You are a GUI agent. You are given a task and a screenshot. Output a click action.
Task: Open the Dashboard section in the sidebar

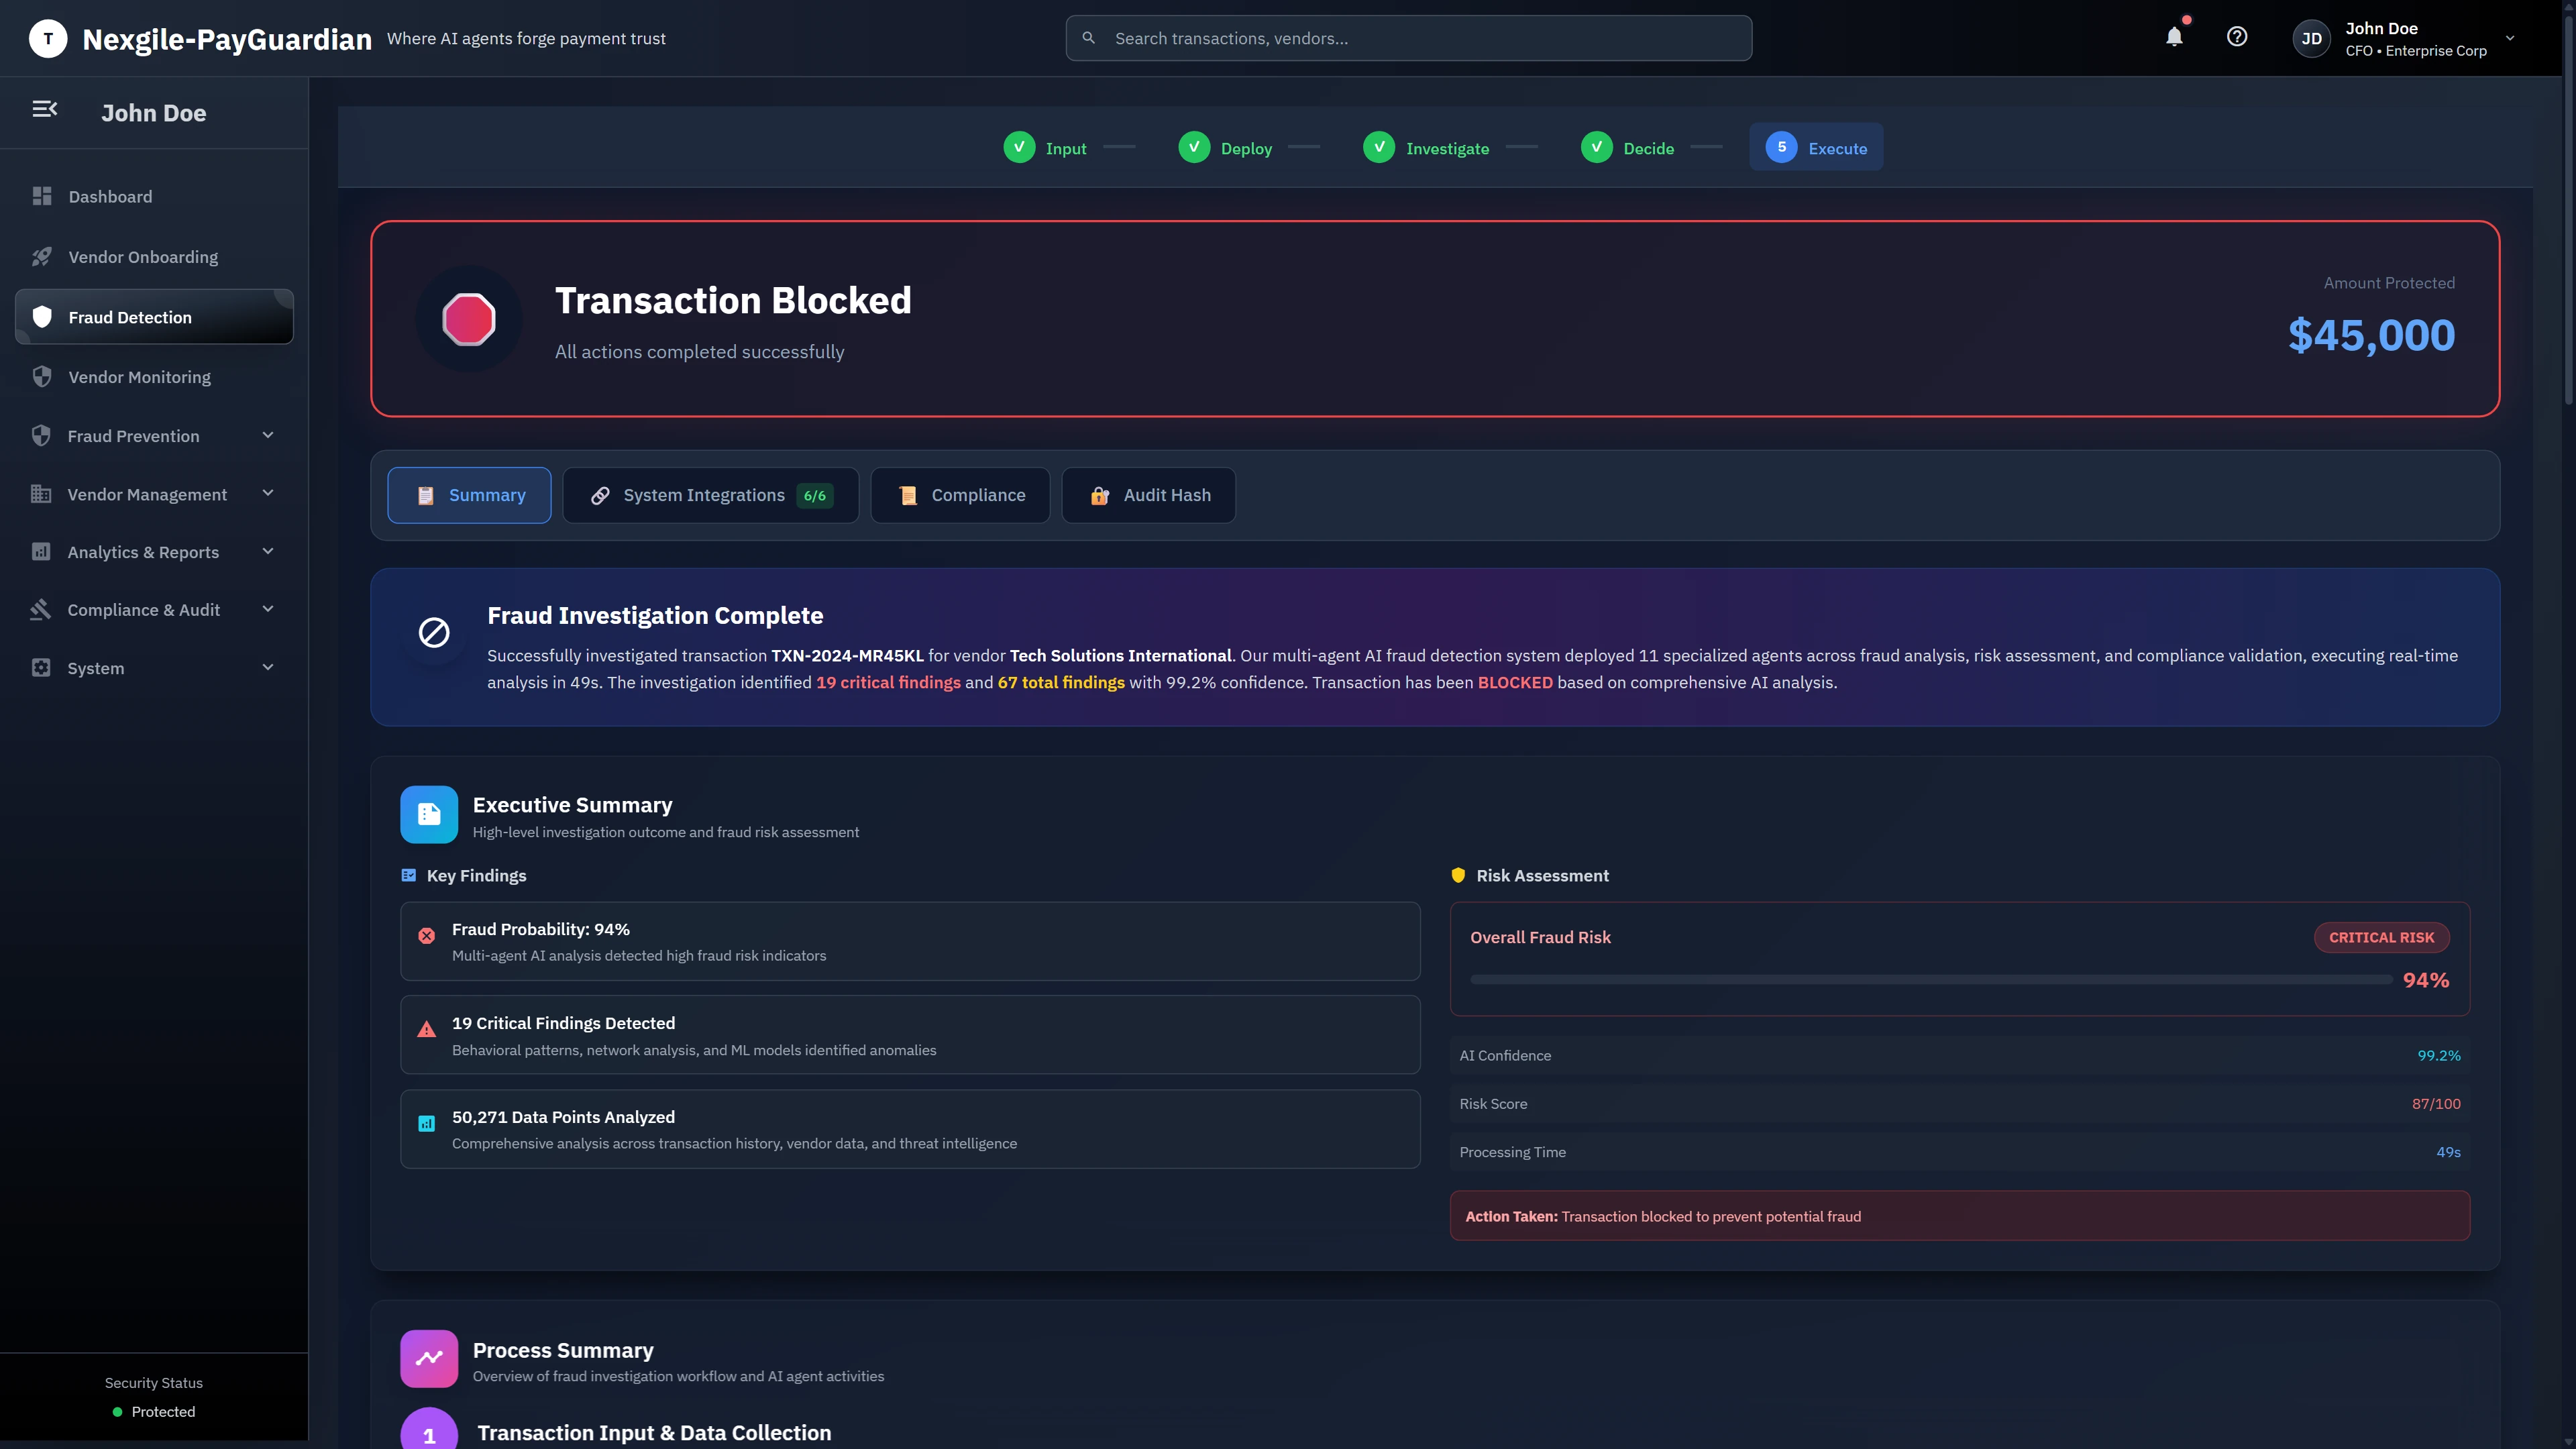tap(110, 196)
